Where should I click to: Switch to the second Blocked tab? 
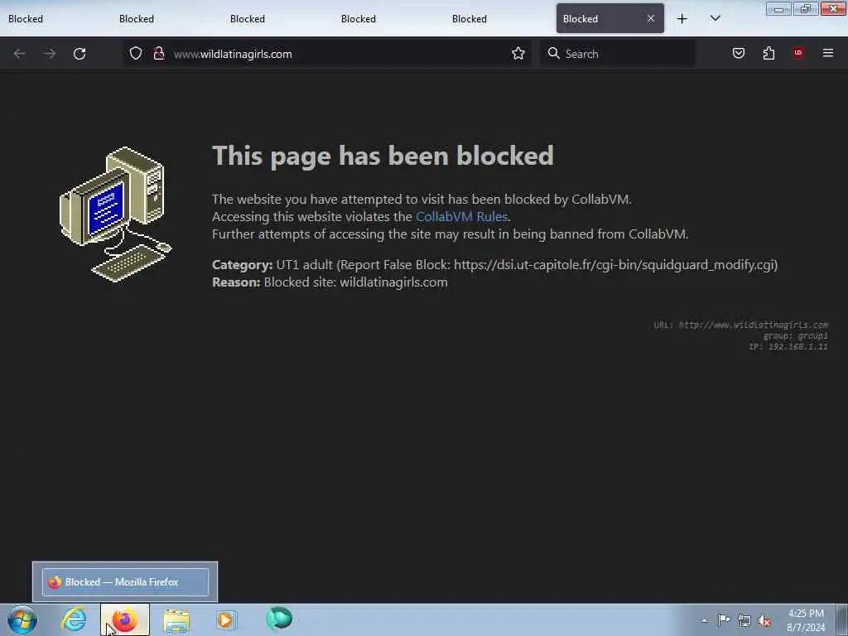[x=165, y=19]
